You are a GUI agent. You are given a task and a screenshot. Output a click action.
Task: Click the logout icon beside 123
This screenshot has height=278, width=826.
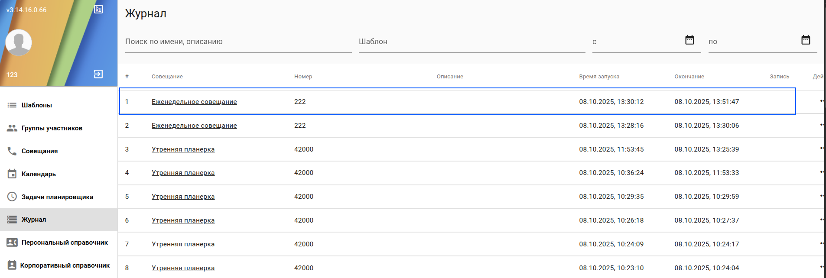(98, 74)
